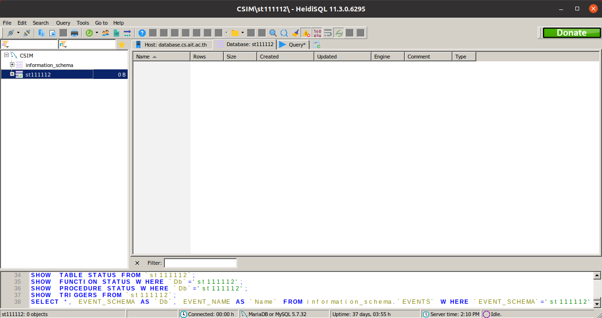Screen dimensions: 602x318
Task: Click the SHOW TABLE STATUS log line
Action: [113, 275]
